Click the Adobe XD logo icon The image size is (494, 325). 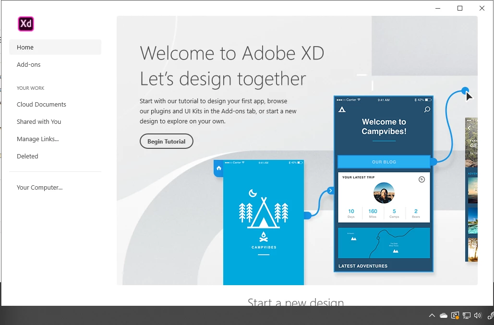pyautogui.click(x=26, y=24)
